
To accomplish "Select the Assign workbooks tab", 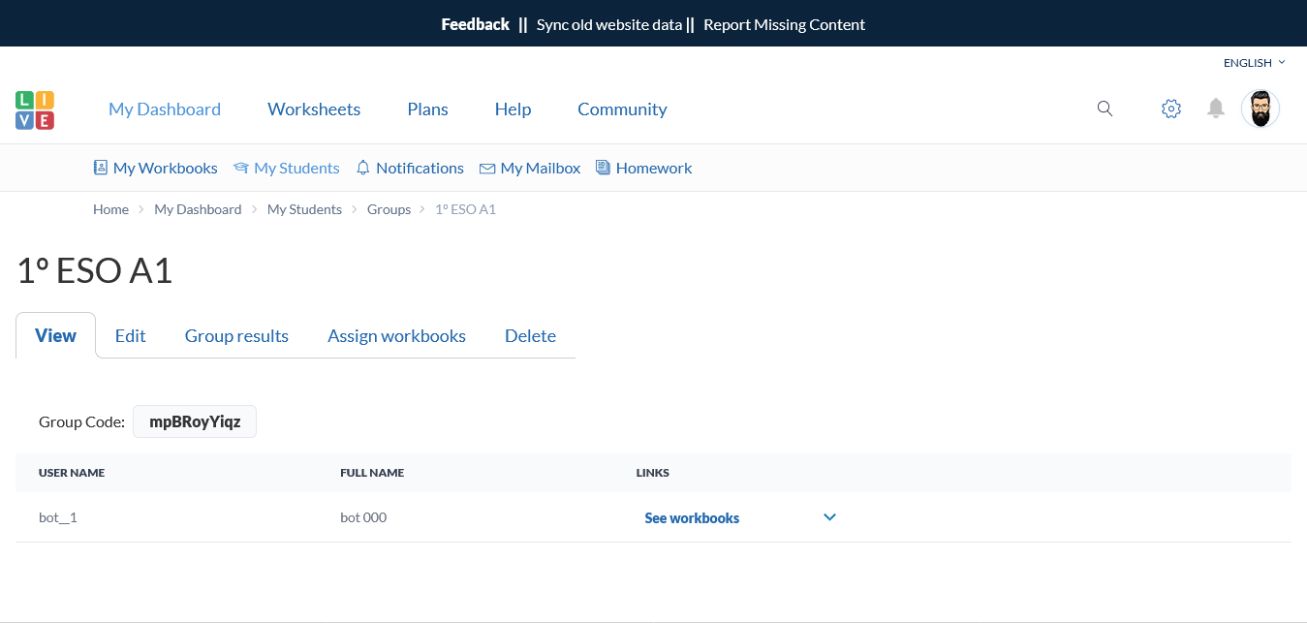I will [x=396, y=336].
